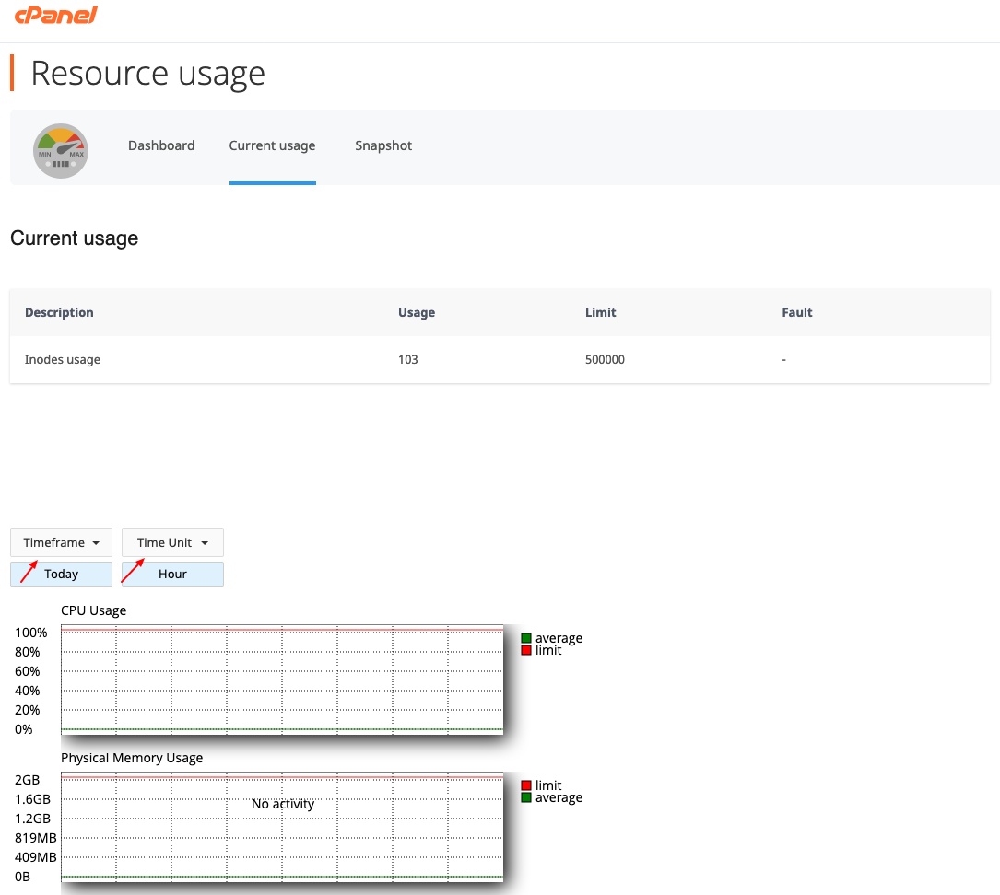The height and width of the screenshot is (895, 1000).
Task: Click the Limit column header
Action: click(x=600, y=312)
